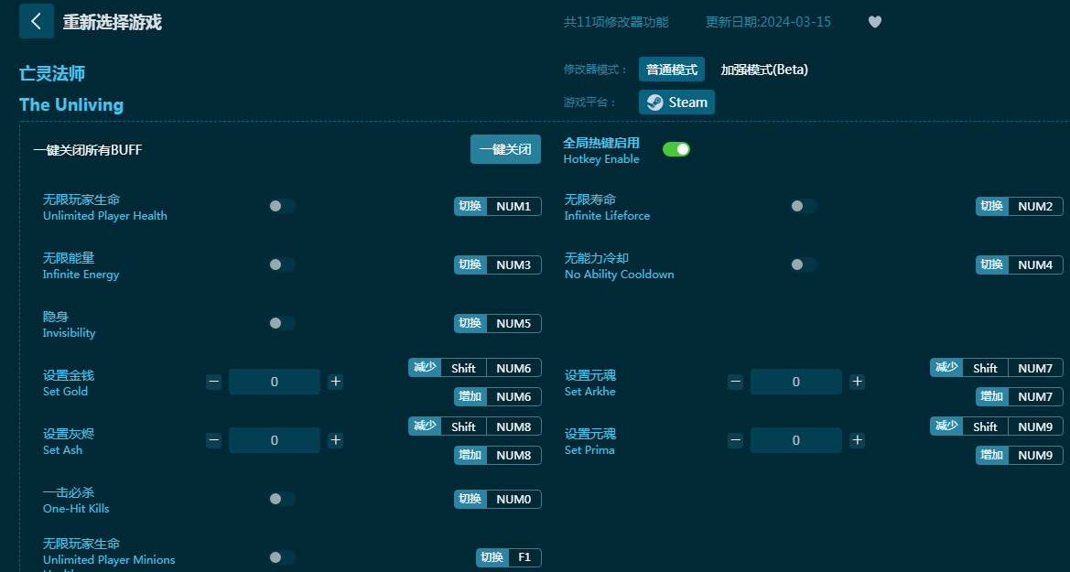Click the Set Gold value field
This screenshot has width=1070, height=572.
[275, 382]
